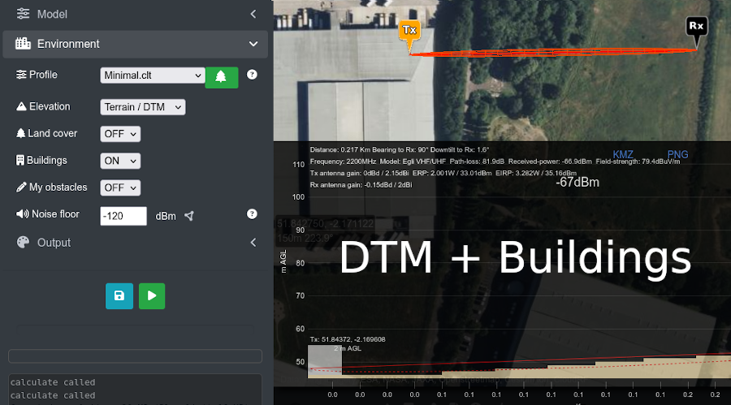Run calculation with green play button
Screen dimensions: 731x405
pyautogui.click(x=152, y=296)
